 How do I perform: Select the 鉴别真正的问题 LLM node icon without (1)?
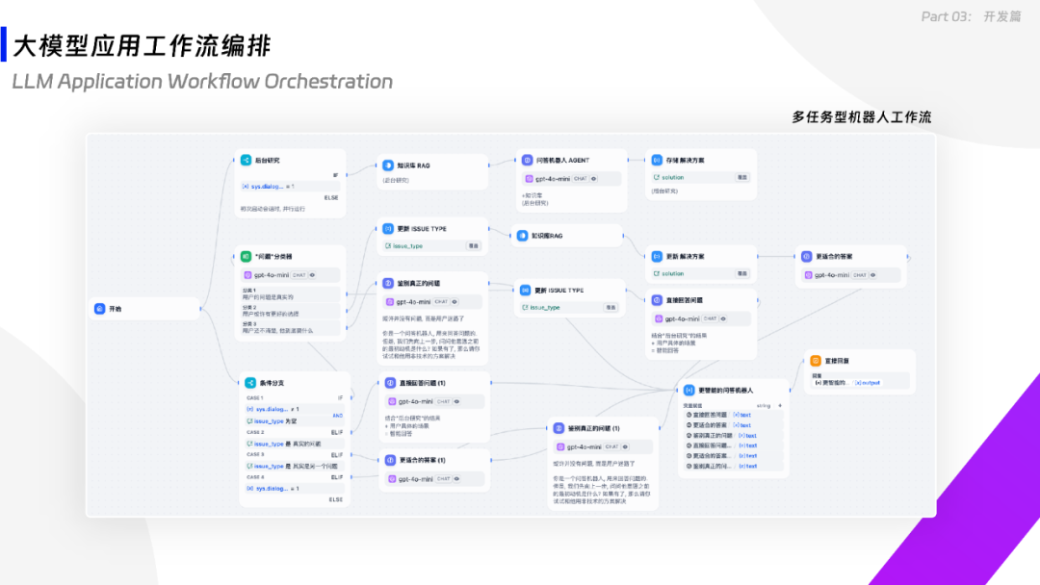[x=388, y=283]
